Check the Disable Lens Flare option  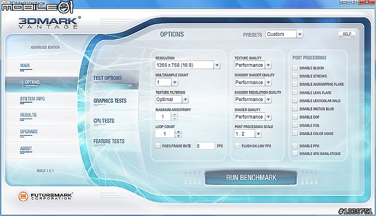295,92
